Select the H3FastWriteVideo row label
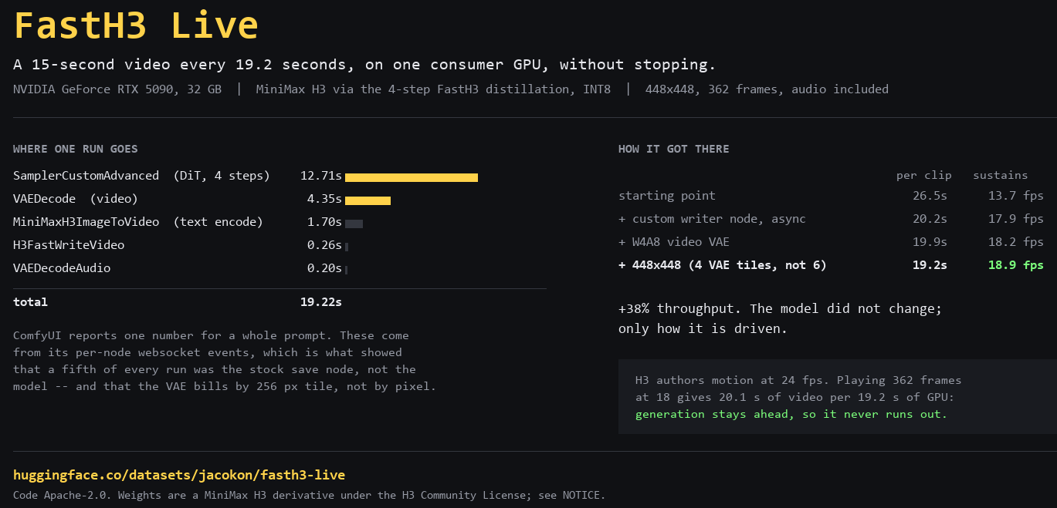The height and width of the screenshot is (508, 1057). (x=69, y=245)
